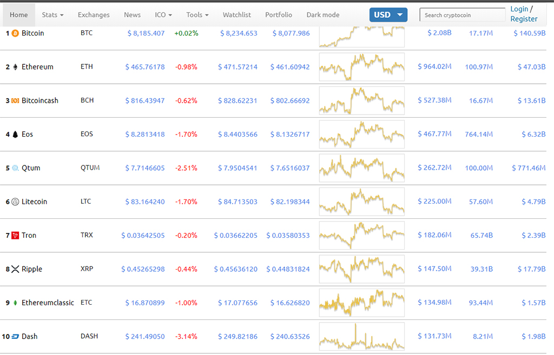Image resolution: width=554 pixels, height=355 pixels.
Task: Open the Exchanges page
Action: 94,15
